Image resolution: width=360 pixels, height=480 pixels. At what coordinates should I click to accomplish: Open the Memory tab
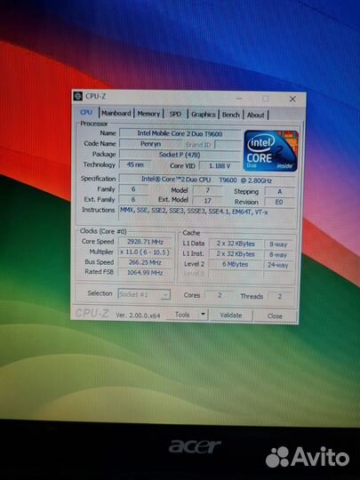[x=148, y=114]
